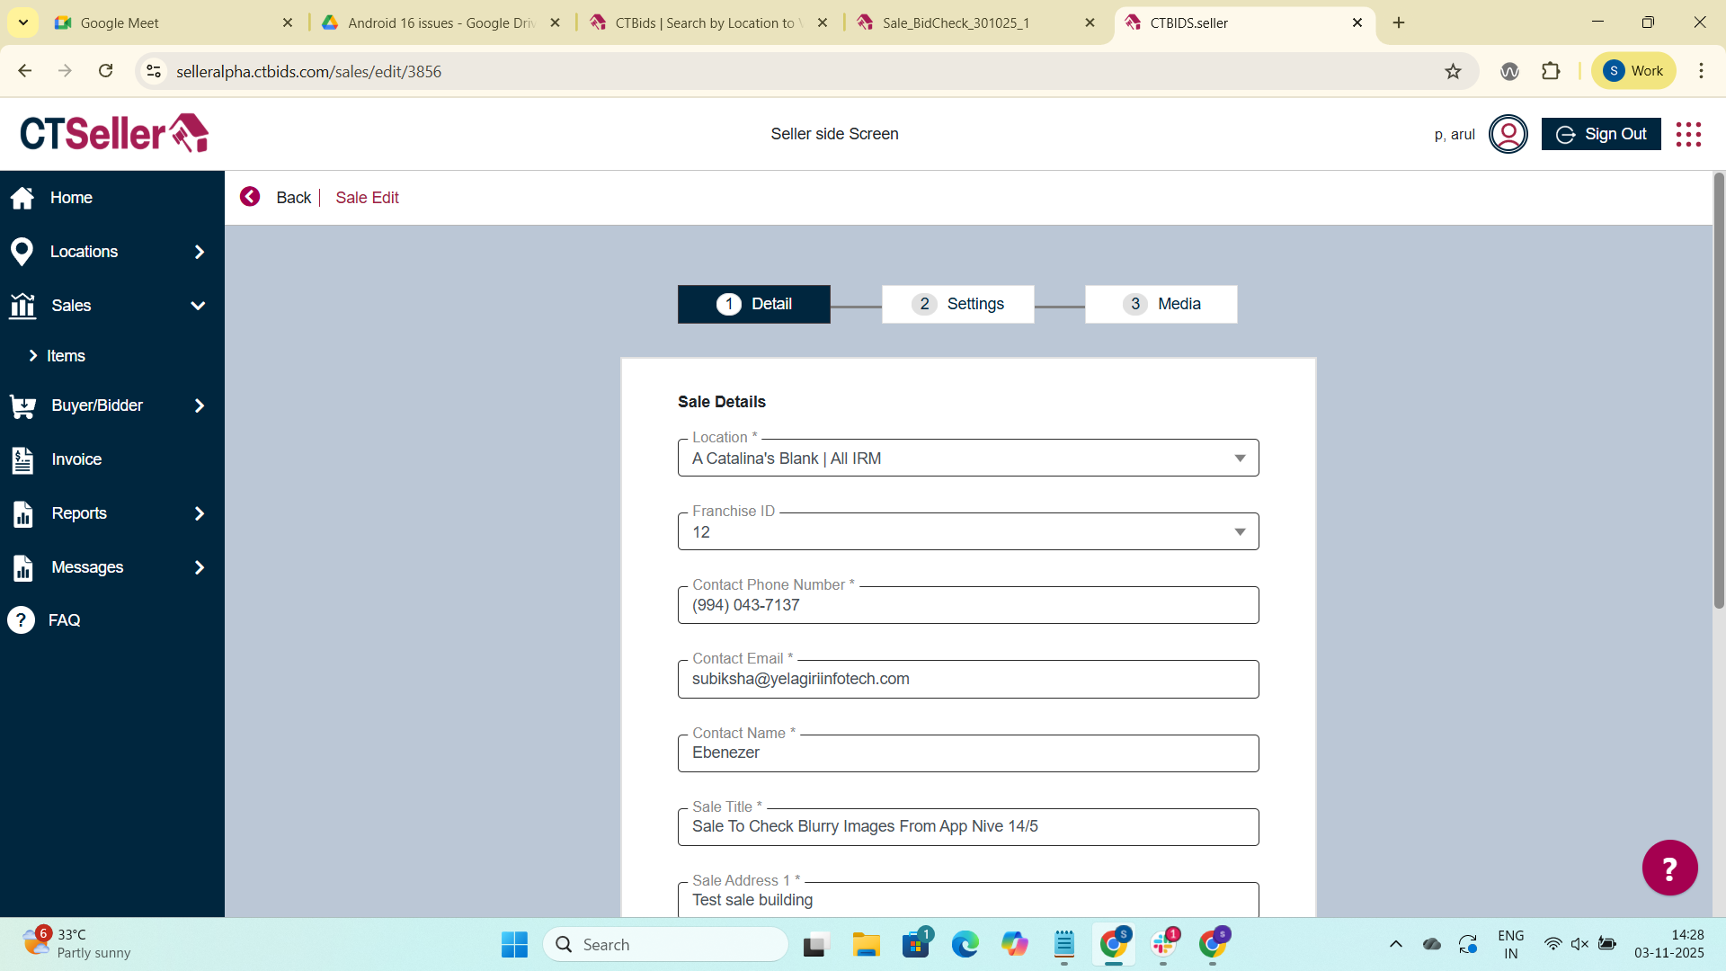The height and width of the screenshot is (971, 1726).
Task: Go to the Media step tab
Action: click(x=1161, y=304)
